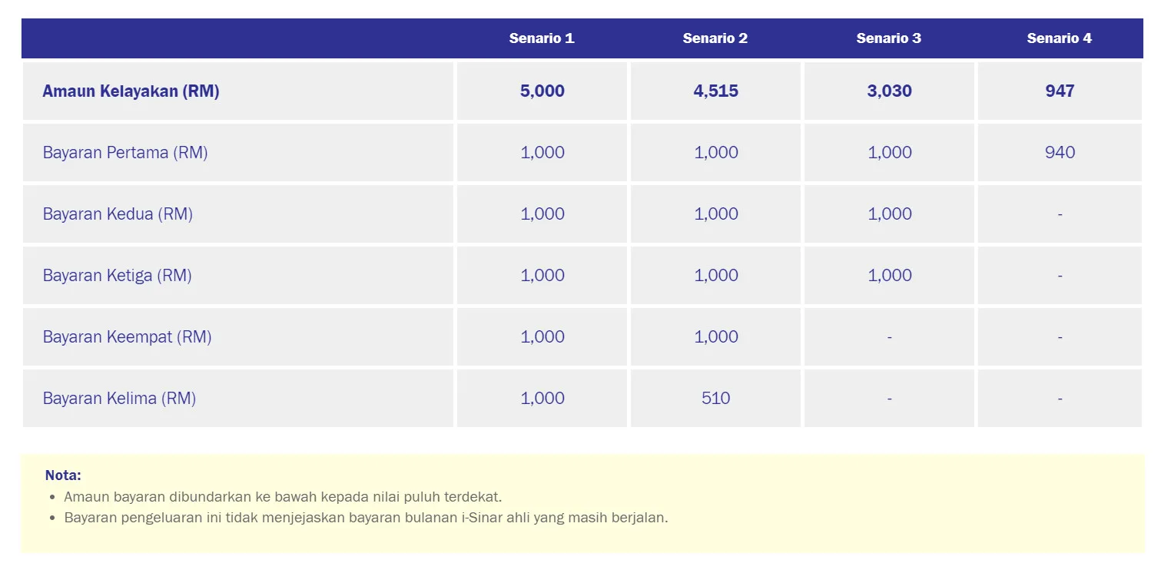The image size is (1161, 573).
Task: Click the Senario 1 column header
Action: (542, 38)
